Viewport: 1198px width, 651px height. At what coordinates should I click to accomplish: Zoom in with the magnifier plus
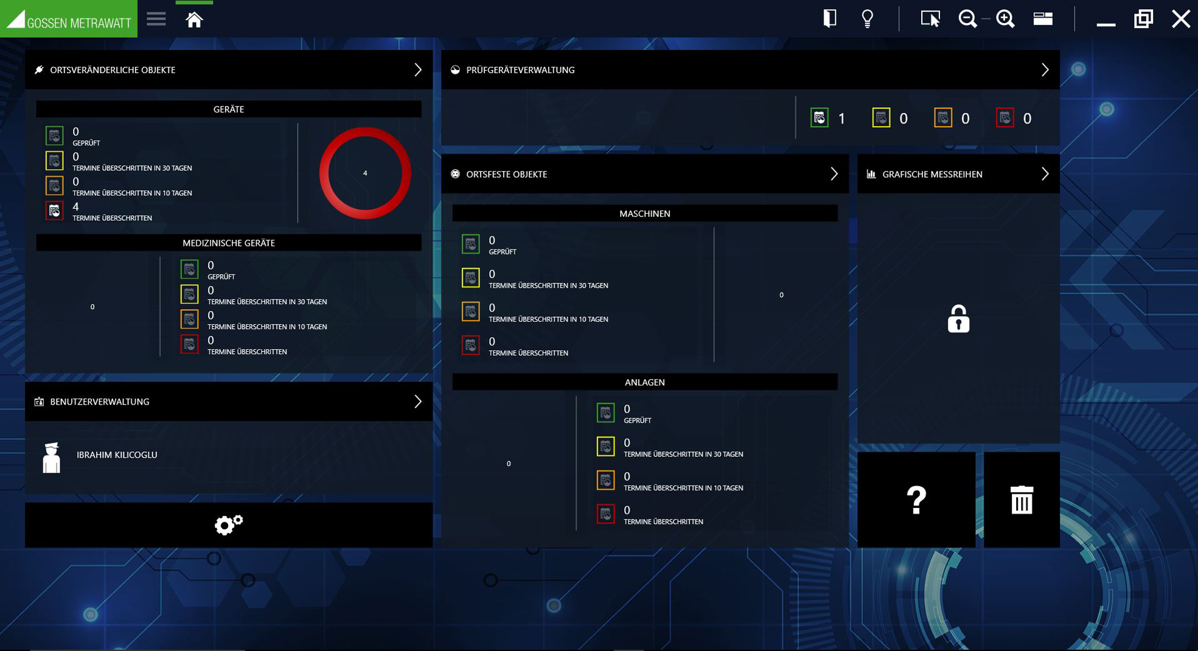(1005, 19)
